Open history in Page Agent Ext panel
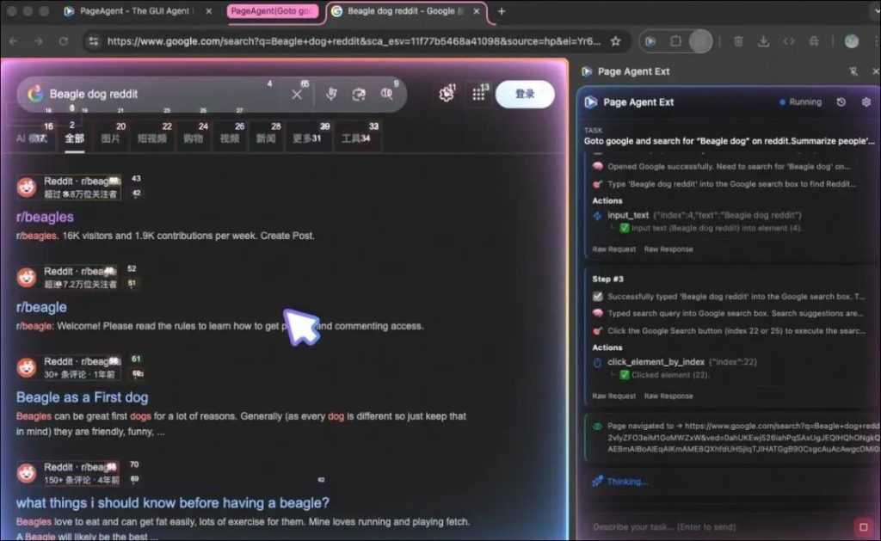Image resolution: width=881 pixels, height=541 pixels. point(841,102)
